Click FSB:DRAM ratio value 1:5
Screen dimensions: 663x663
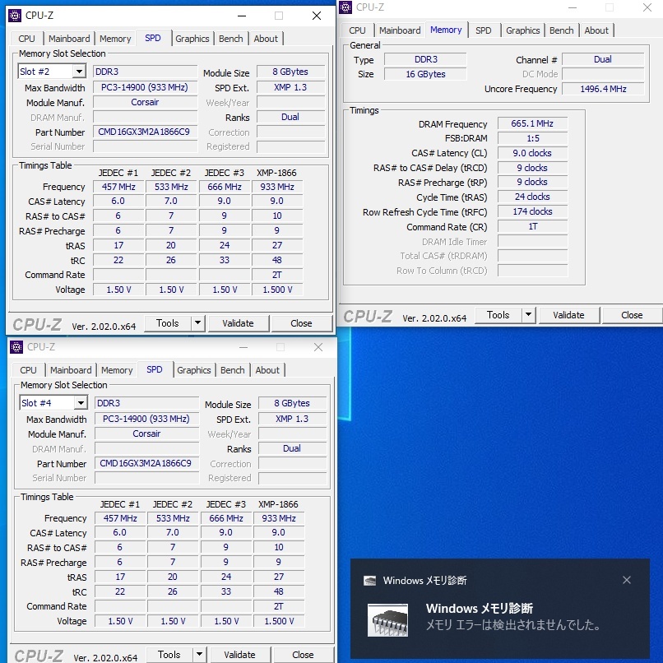532,138
